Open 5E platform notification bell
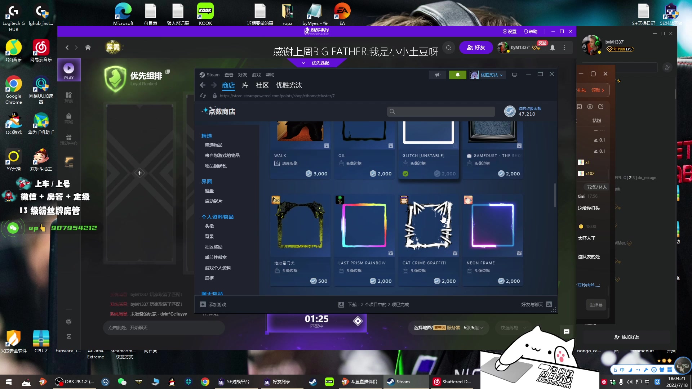The height and width of the screenshot is (389, 692). point(553,48)
